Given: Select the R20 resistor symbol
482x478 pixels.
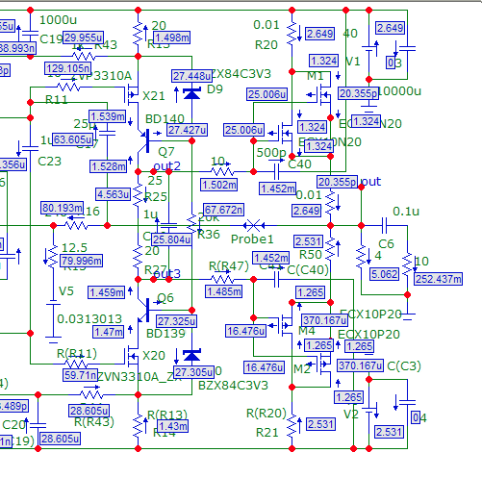Looking at the screenshot, I should (292, 34).
